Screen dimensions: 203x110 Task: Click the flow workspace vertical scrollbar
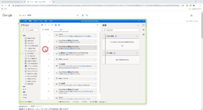[x=100, y=62]
